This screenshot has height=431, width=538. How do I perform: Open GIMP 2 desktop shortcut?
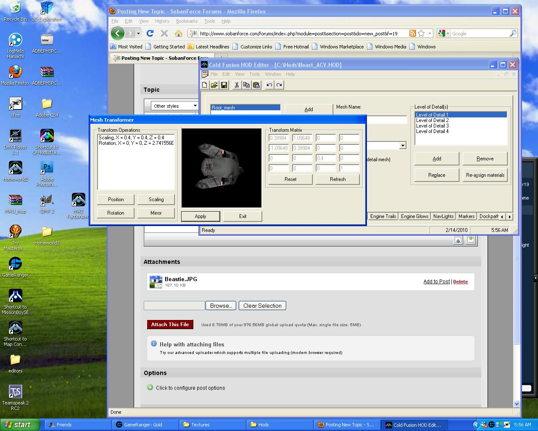click(x=47, y=204)
